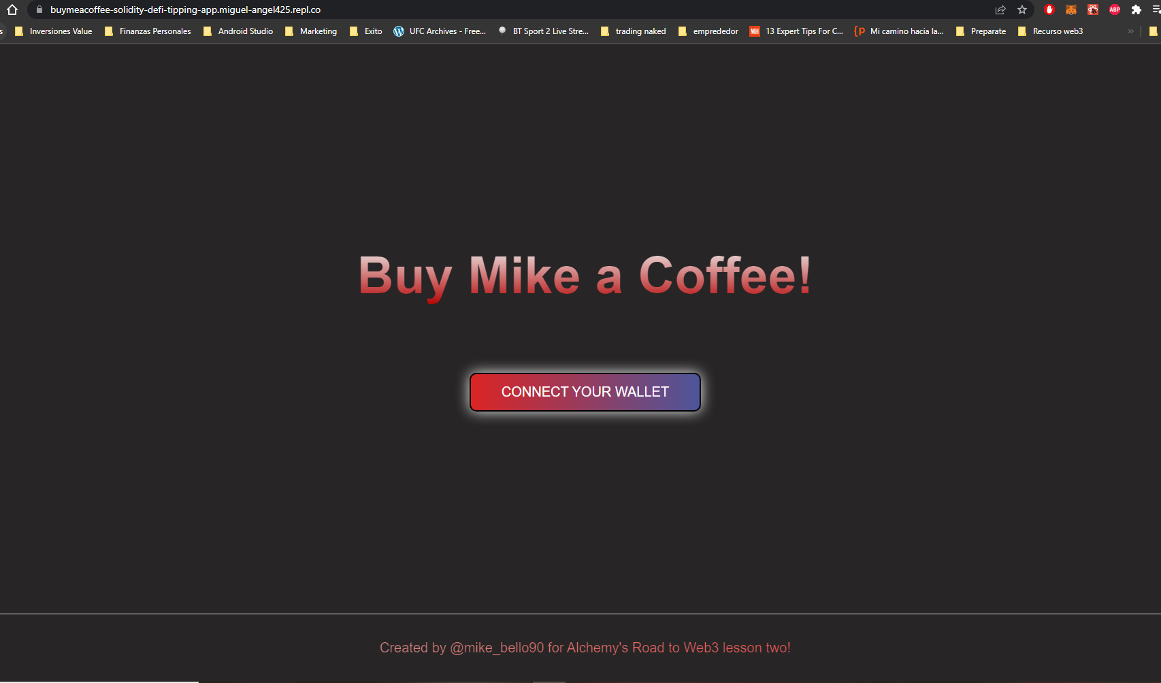
Task: Open the media control queue icon
Action: tap(1156, 10)
